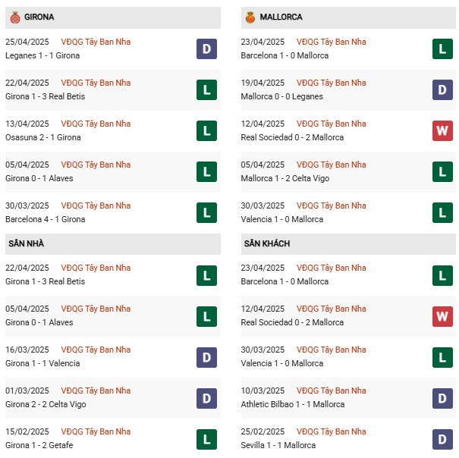Click the Girona club crest icon

(x=15, y=17)
